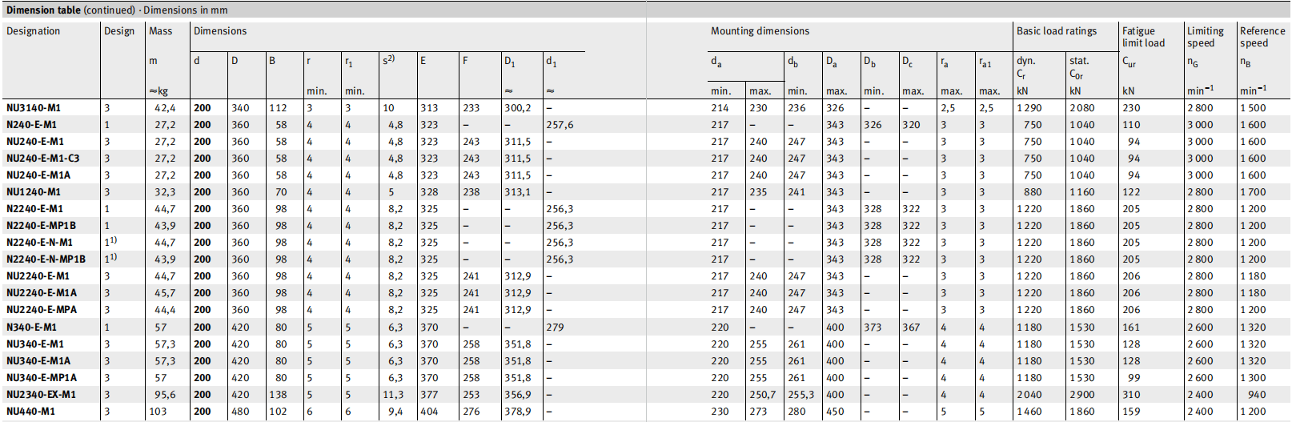1292x422 pixels.
Task: Click designation NU2340-EX-M1
Action: coord(41,395)
